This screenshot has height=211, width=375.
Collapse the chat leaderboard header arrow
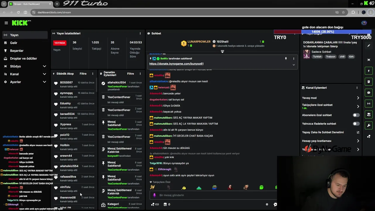click(x=222, y=52)
